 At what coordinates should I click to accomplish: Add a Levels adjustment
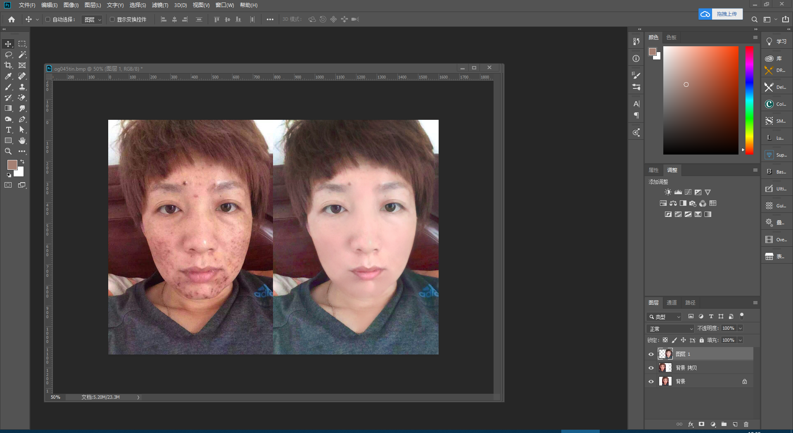click(x=678, y=192)
